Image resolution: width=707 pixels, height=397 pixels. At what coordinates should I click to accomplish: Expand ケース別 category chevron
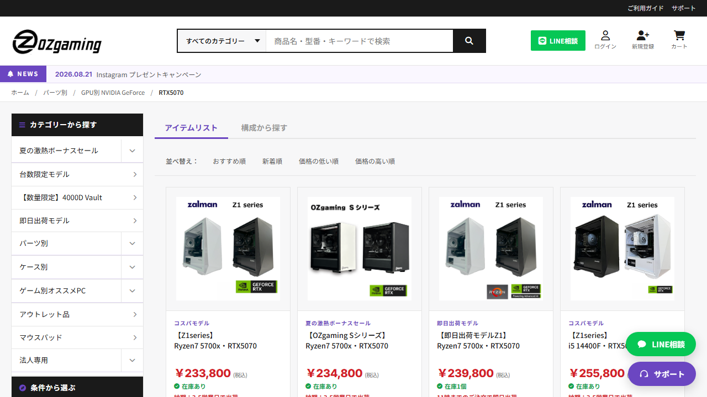point(132,267)
